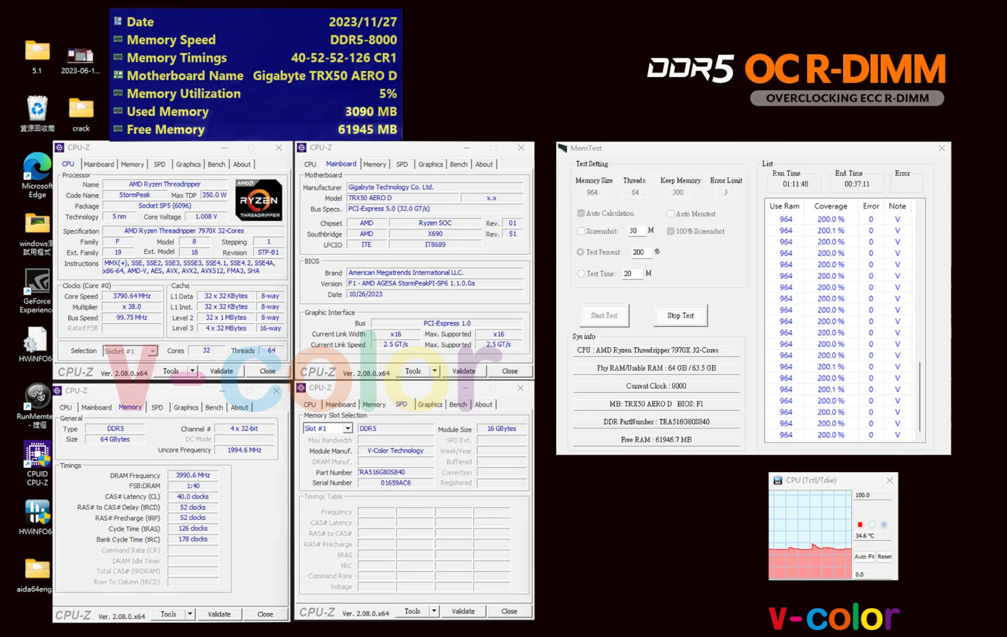Viewport: 1007px width, 637px height.
Task: Open the Graphics tab in SPD CPU-Z window
Action: (x=430, y=404)
